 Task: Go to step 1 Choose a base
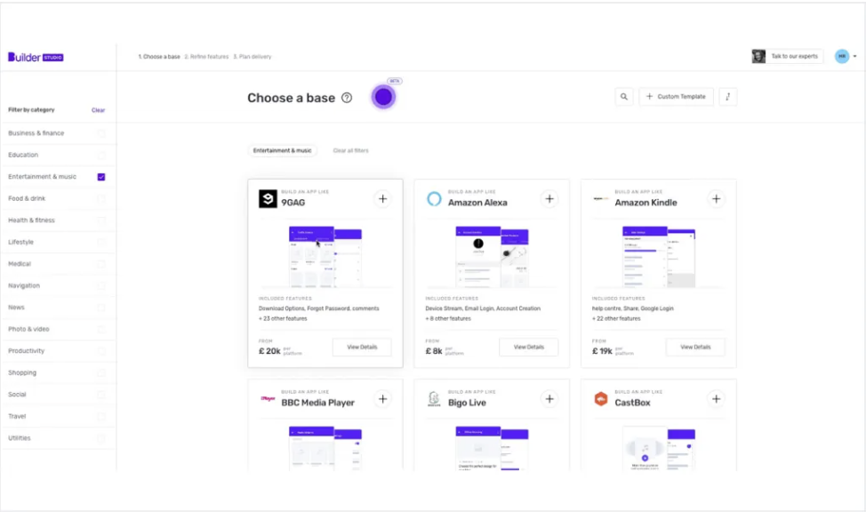pyautogui.click(x=159, y=57)
